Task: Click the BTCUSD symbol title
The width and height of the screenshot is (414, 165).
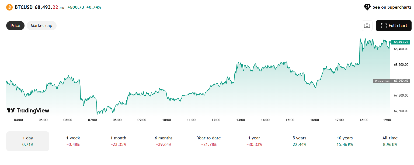Action: [24, 7]
